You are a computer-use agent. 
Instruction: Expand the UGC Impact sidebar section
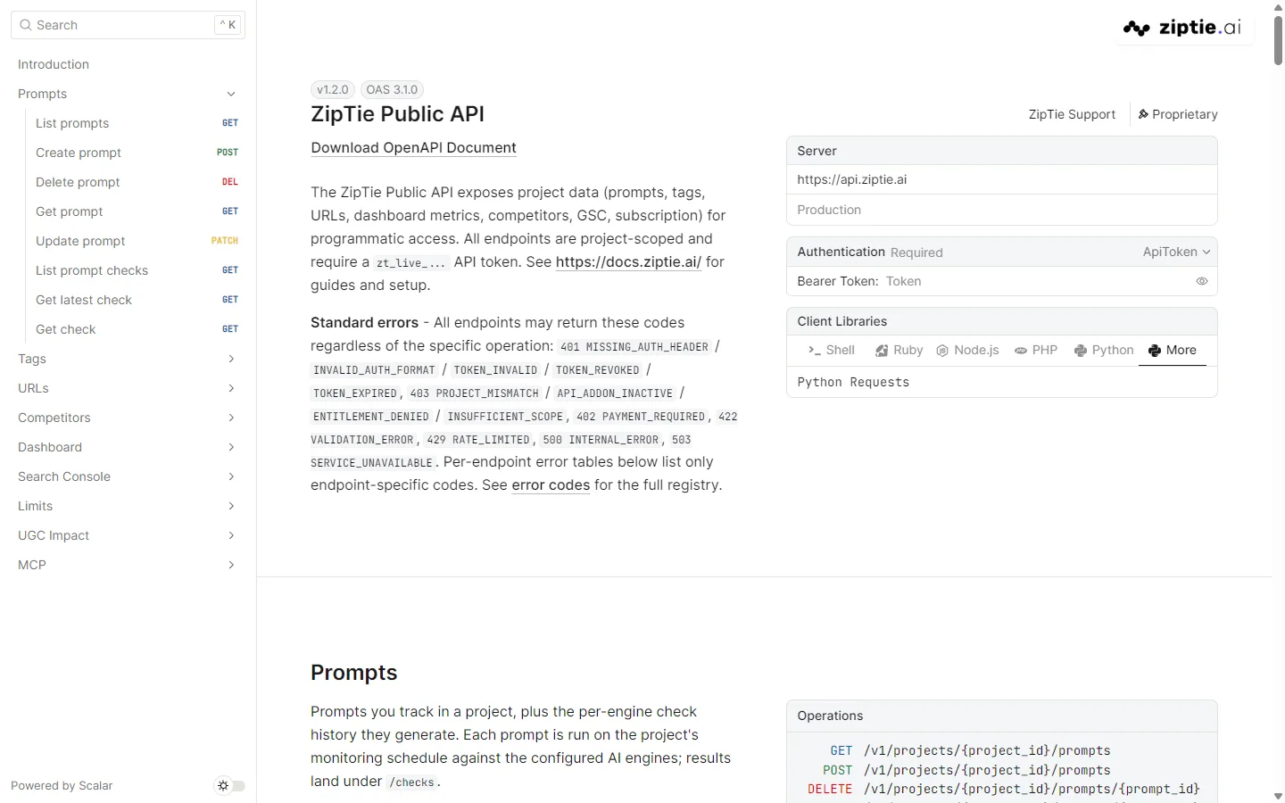128,535
